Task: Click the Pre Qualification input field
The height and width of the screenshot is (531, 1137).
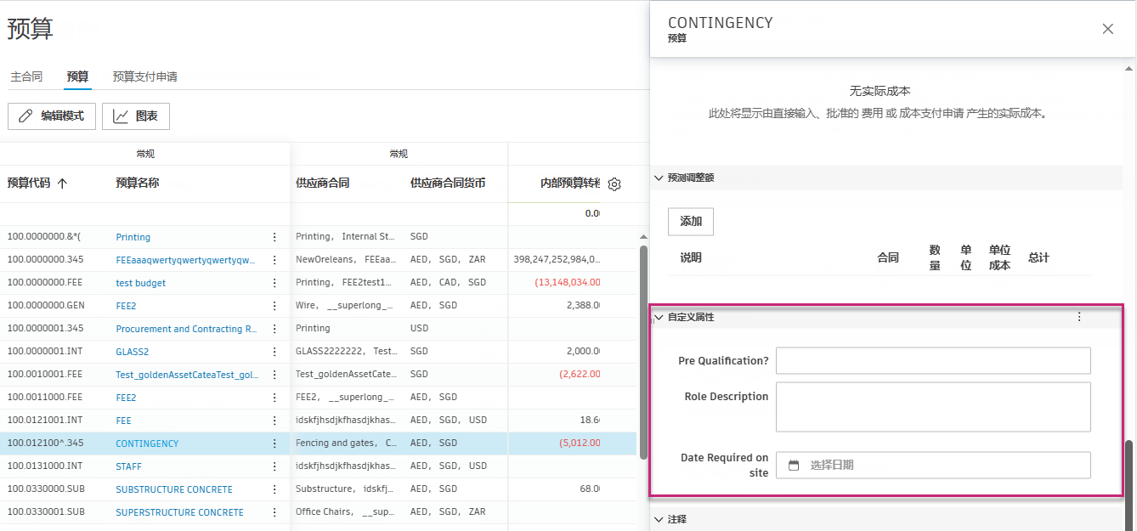Action: pyautogui.click(x=932, y=360)
